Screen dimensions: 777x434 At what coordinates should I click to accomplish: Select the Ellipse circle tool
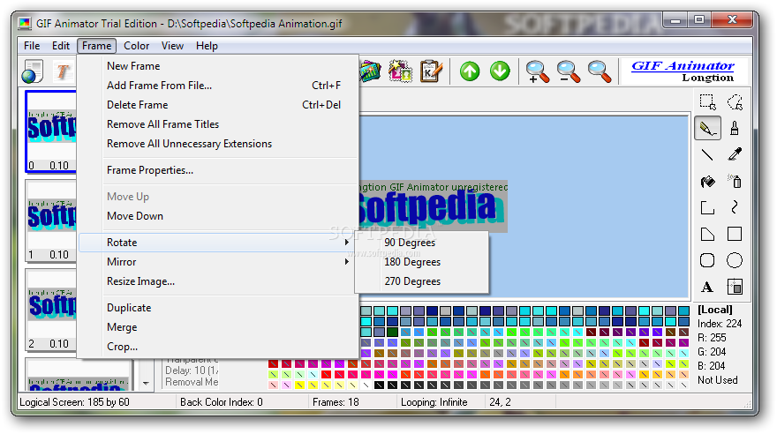tap(735, 260)
